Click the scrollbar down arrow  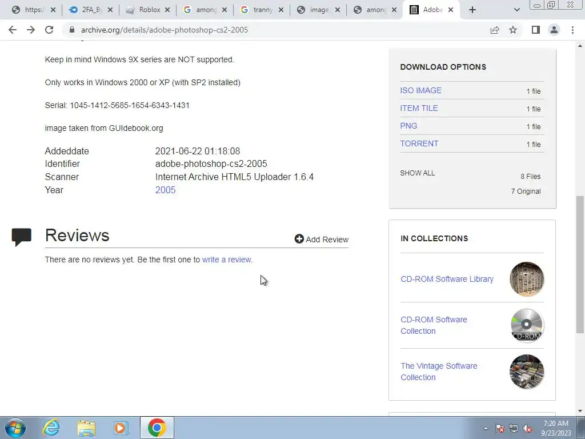580,411
